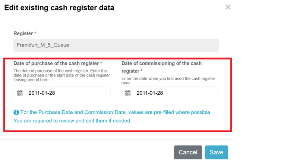Click the blue info icon

[16, 112]
